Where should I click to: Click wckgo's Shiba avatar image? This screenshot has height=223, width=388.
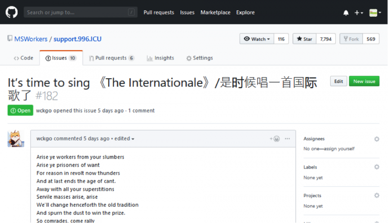tap(16, 139)
